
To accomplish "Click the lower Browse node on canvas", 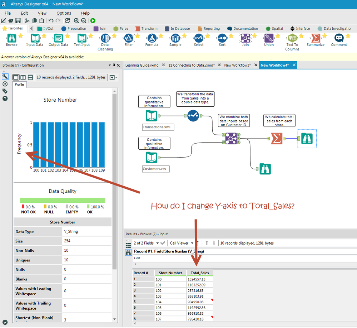I will click(265, 169).
